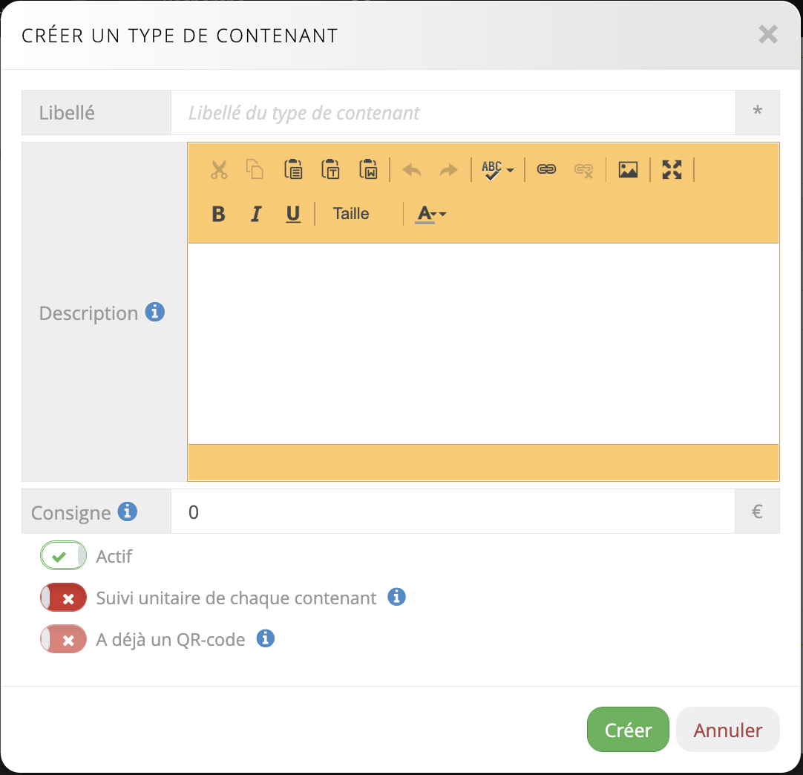Click the Créer button
803x775 pixels.
click(628, 730)
